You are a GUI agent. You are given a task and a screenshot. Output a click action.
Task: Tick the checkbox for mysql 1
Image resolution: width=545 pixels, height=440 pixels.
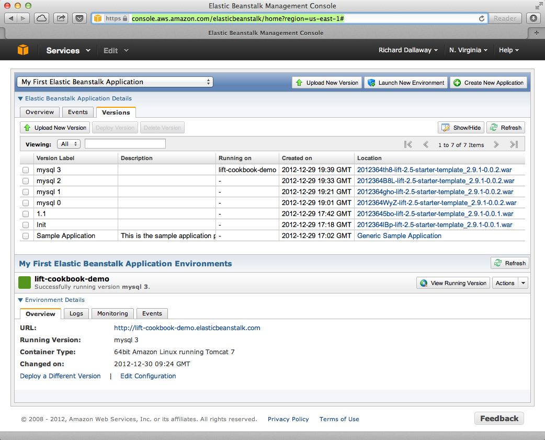26,192
